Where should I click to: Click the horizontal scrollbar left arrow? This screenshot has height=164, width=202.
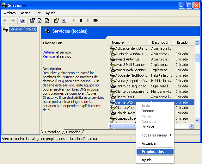111,126
